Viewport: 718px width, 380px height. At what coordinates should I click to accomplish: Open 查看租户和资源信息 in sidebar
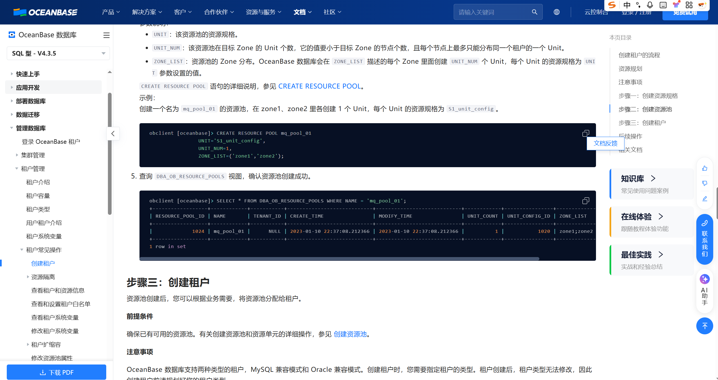pyautogui.click(x=57, y=290)
